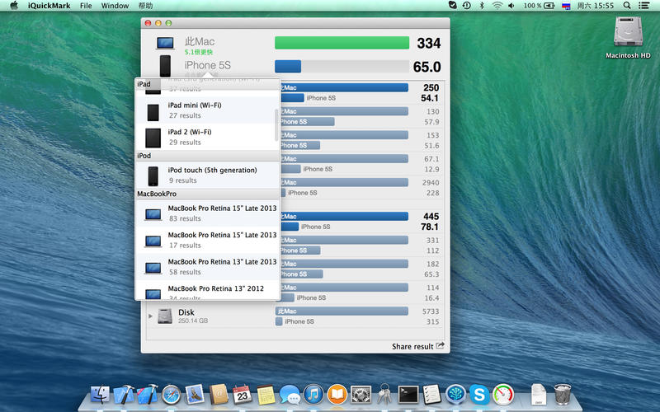Open the 帮助 help menu
The width and height of the screenshot is (660, 412).
[145, 6]
